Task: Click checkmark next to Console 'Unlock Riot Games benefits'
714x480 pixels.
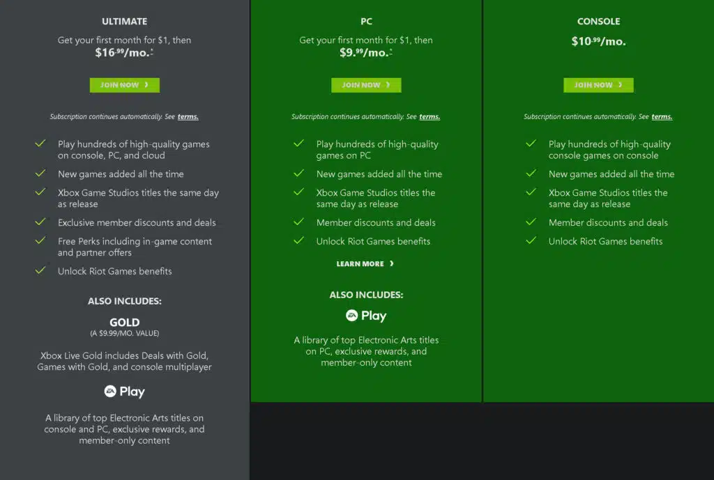Action: click(x=531, y=240)
